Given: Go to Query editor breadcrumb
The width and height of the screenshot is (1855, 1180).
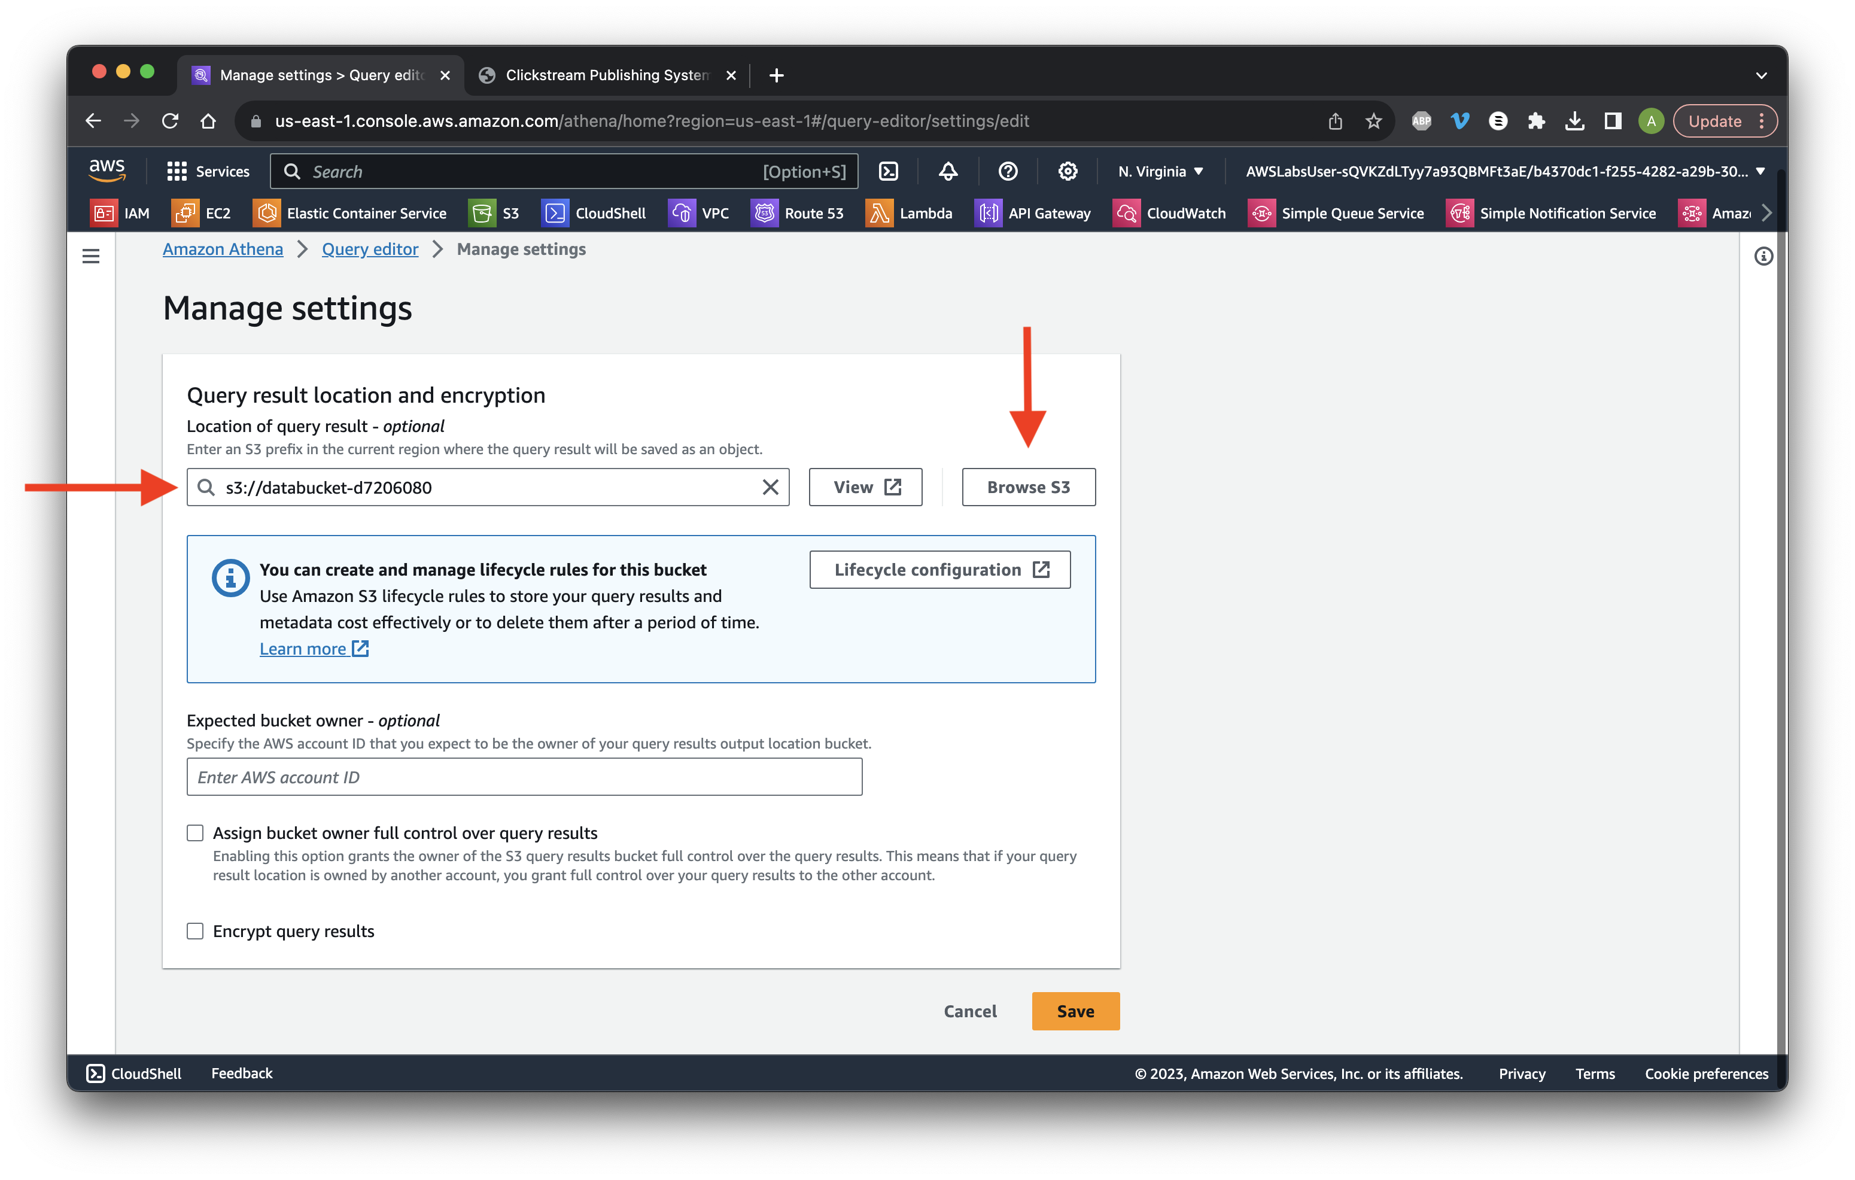Looking at the screenshot, I should pos(370,249).
